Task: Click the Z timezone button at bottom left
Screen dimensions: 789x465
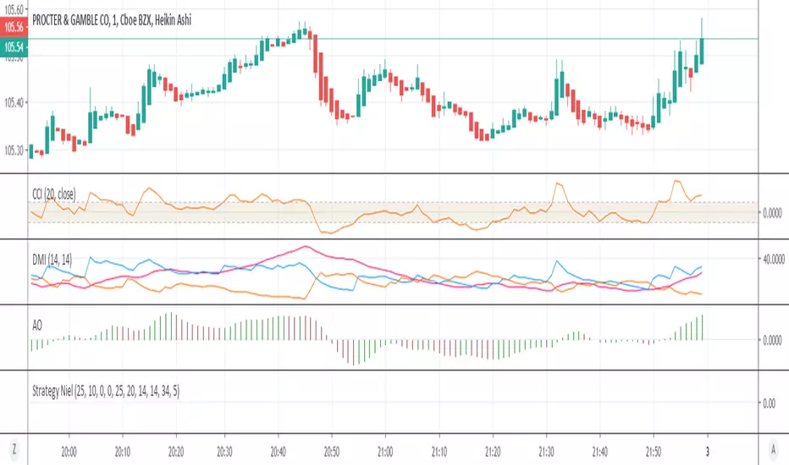Action: coord(14,449)
